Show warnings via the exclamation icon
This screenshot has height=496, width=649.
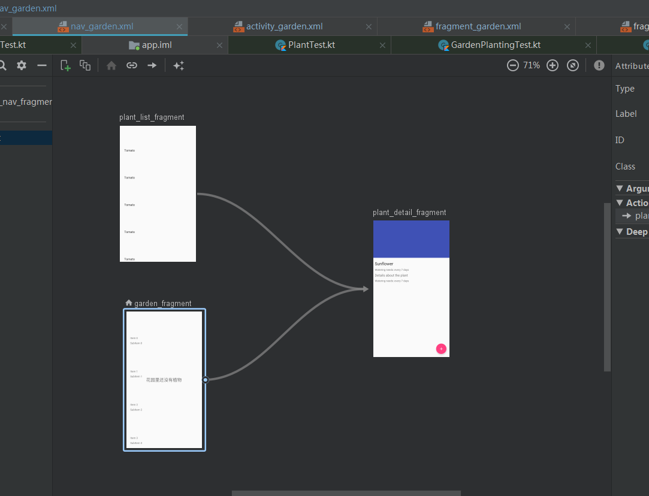[599, 65]
